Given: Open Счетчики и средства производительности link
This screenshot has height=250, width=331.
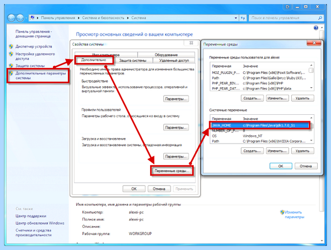Looking at the screenshot, I should 34,233.
